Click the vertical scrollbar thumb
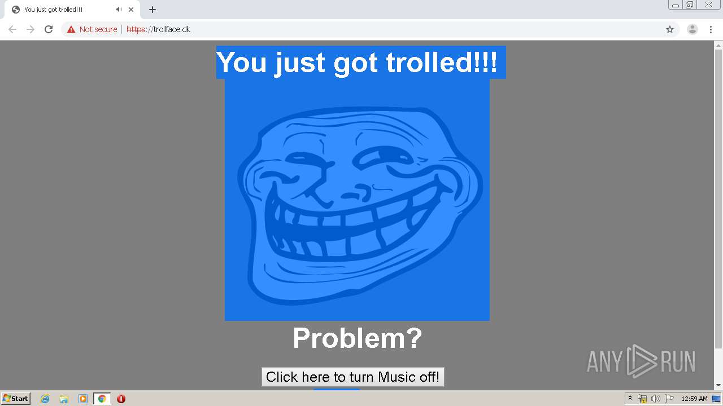This screenshot has width=723, height=406. coord(718,199)
